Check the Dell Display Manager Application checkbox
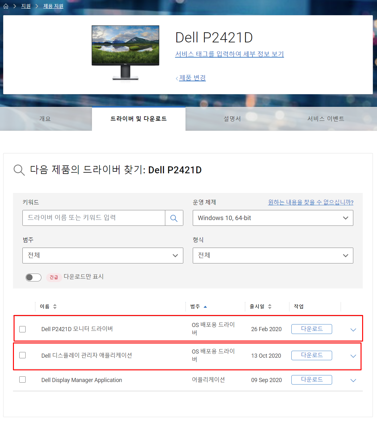Screen dimensions: 377x432 click(22, 380)
